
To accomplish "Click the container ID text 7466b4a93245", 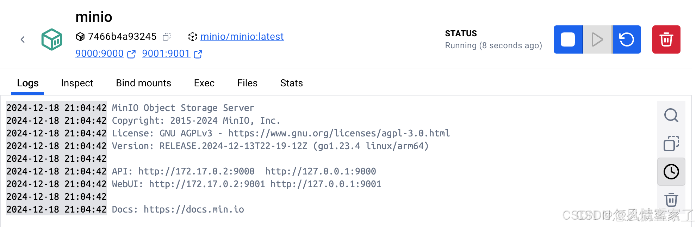I will coord(122,37).
